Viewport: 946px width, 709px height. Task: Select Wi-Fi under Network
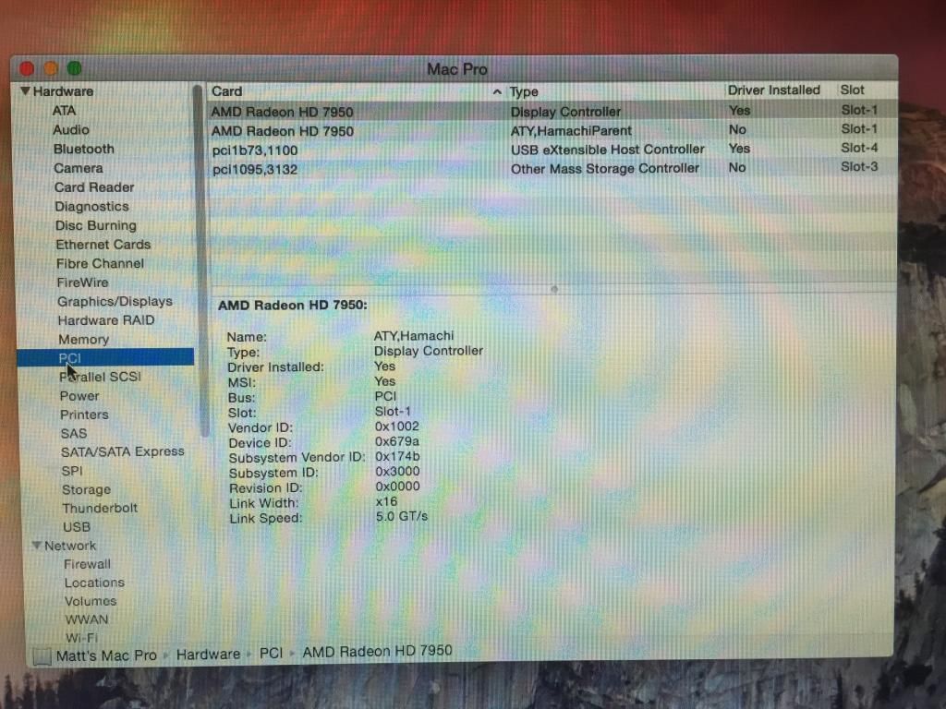tap(81, 638)
